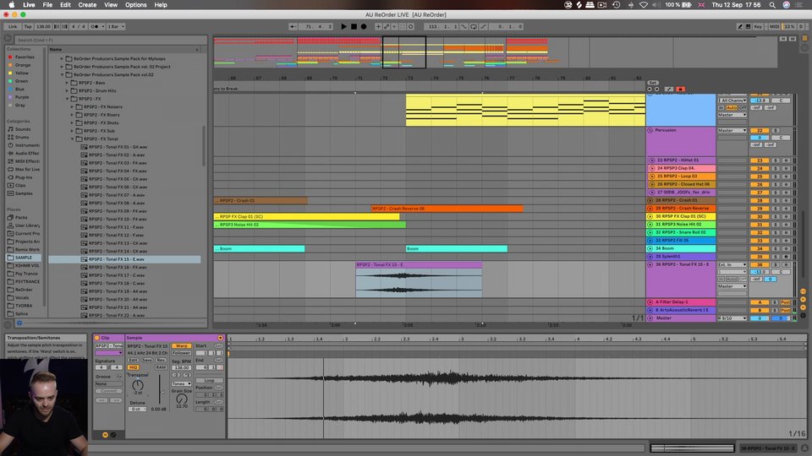This screenshot has height=456, width=812.
Task: Click track 24 RPSP3 Clap 04 play icon
Action: pyautogui.click(x=652, y=169)
